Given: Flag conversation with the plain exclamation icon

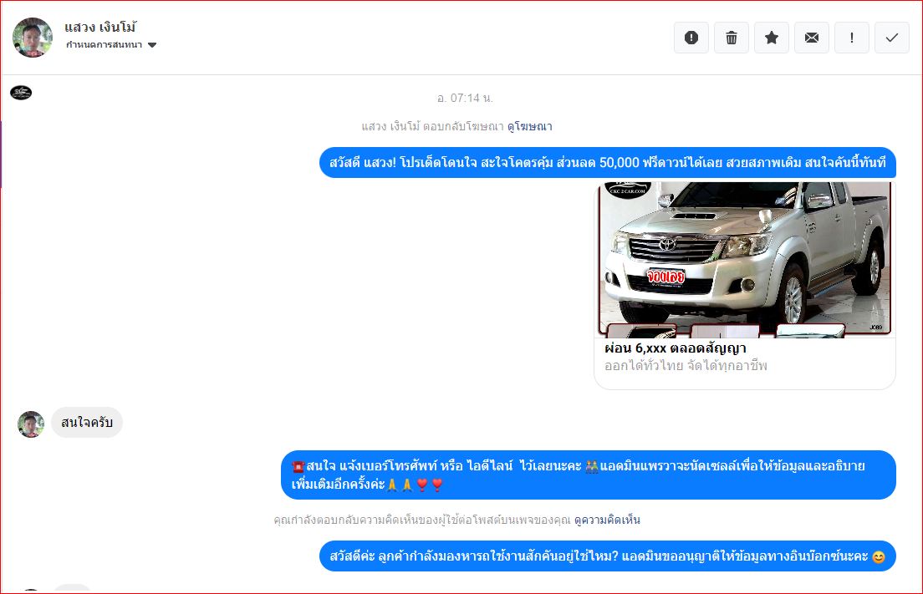Looking at the screenshot, I should tap(852, 38).
